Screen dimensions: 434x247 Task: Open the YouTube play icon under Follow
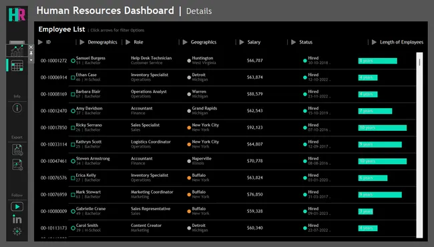[x=17, y=207]
